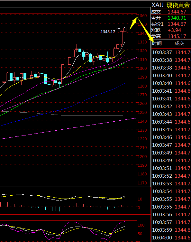Screen dimensions: 191x242
Task: Click the 涨跌 change value +3.94
Action: (x=174, y=30)
